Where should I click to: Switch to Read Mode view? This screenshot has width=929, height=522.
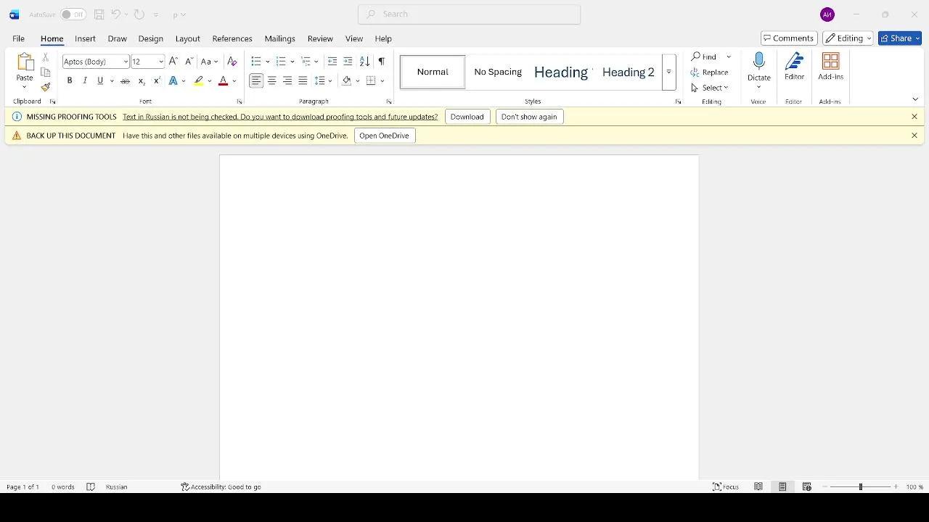[758, 487]
